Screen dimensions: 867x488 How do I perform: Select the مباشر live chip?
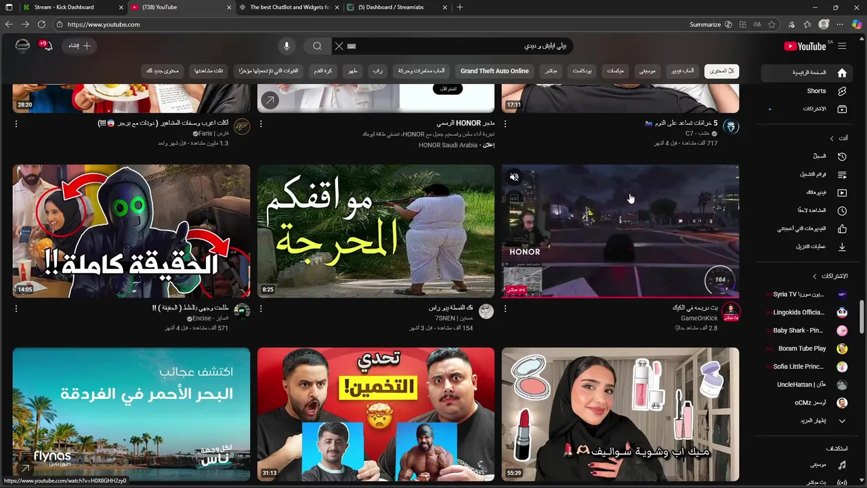pos(551,70)
